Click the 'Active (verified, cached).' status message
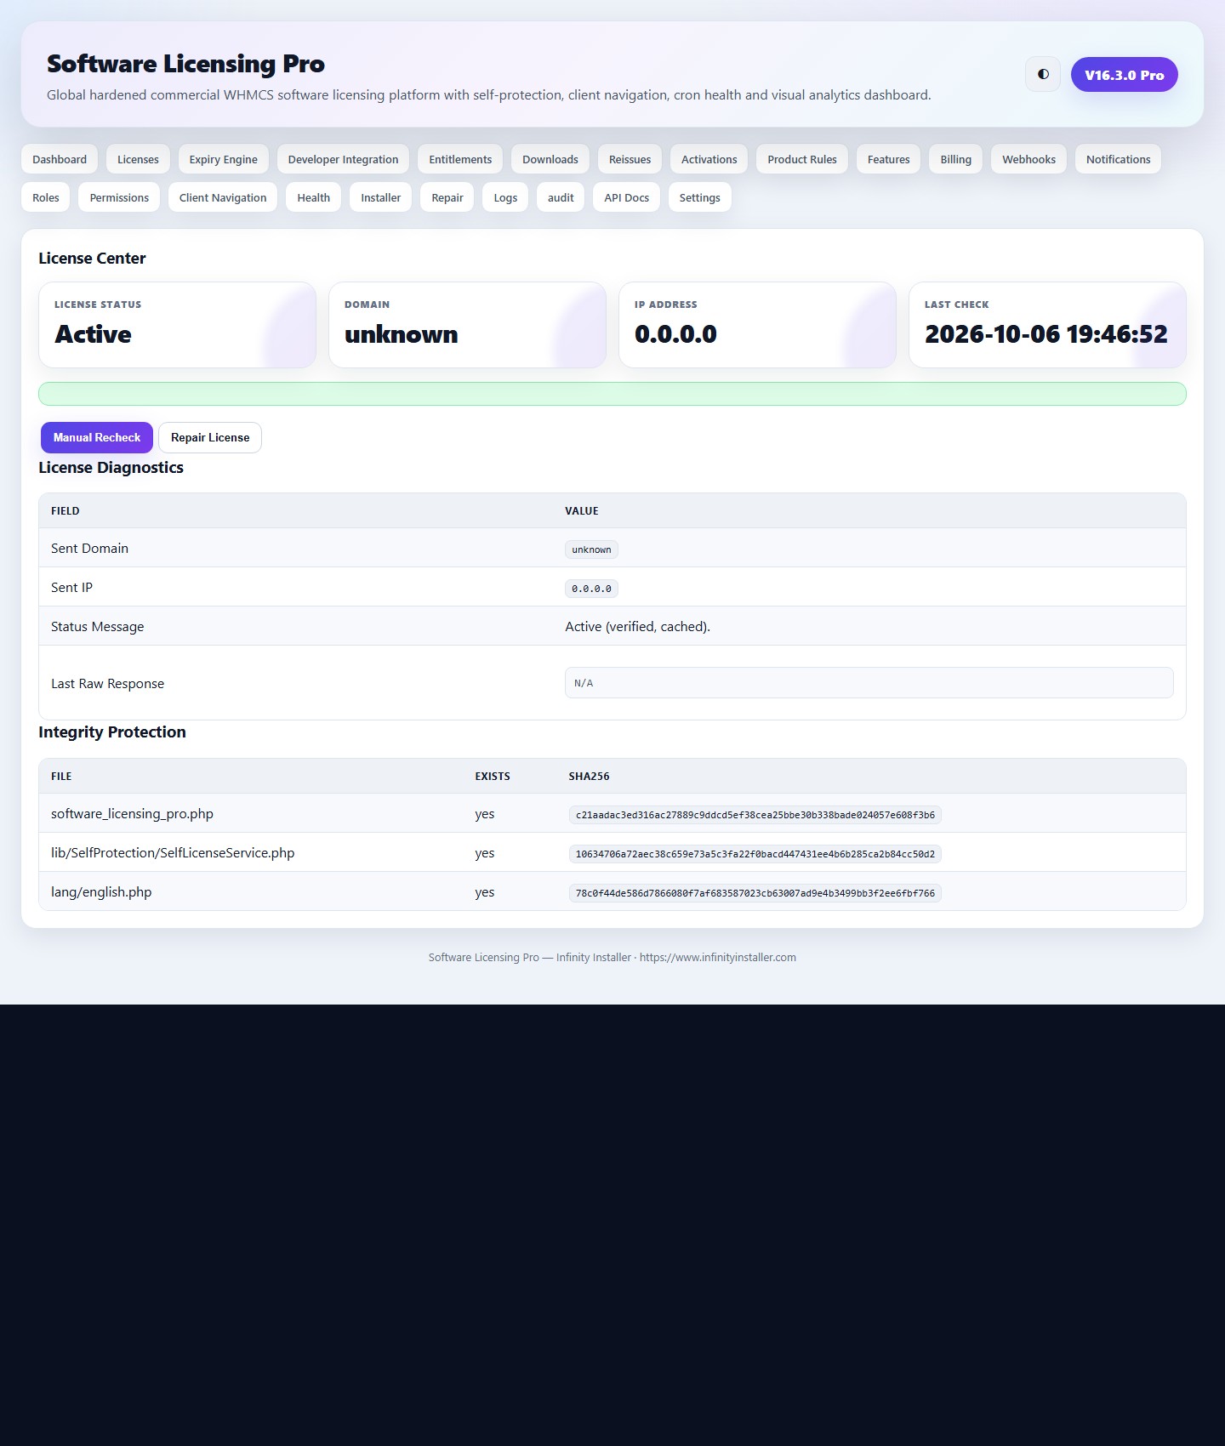 [x=638, y=627]
